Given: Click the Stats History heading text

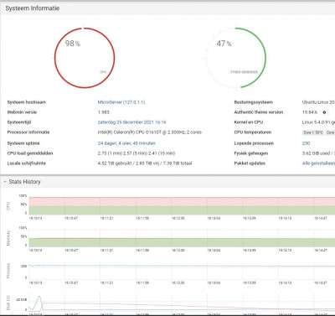Looking at the screenshot, I should pos(24,182).
